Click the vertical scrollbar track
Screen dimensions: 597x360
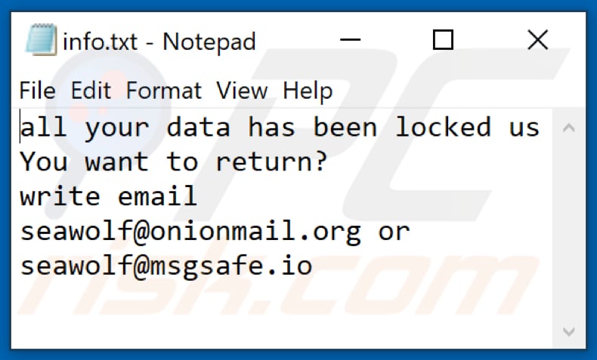point(569,226)
